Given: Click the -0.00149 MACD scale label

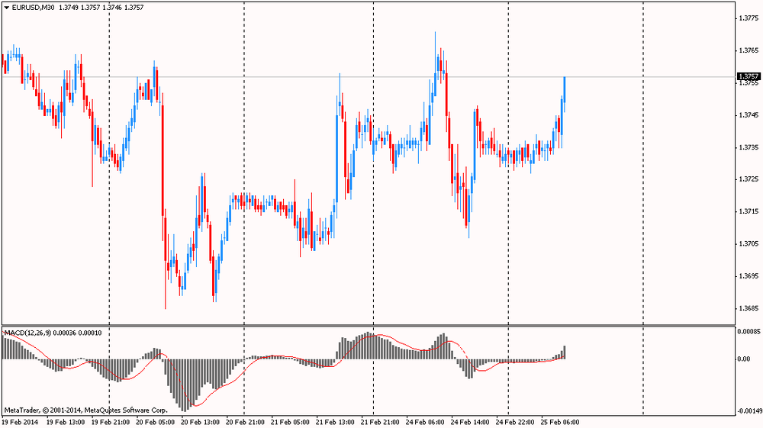Looking at the screenshot, I should 747,410.
